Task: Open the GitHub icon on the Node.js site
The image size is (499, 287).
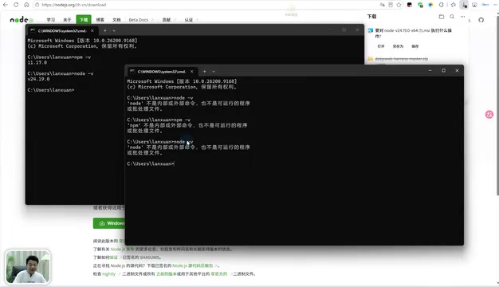Action: [481, 20]
